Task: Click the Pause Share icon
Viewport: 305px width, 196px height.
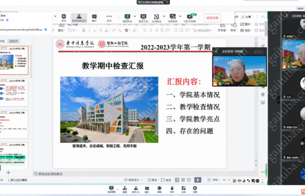Action: [143, 18]
